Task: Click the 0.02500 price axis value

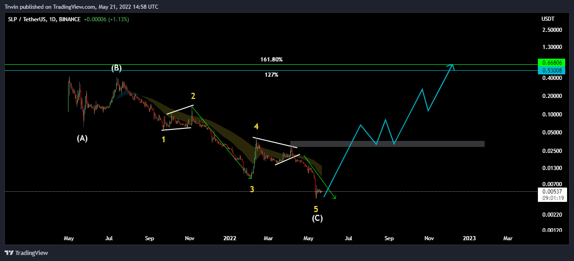Action: [552, 151]
